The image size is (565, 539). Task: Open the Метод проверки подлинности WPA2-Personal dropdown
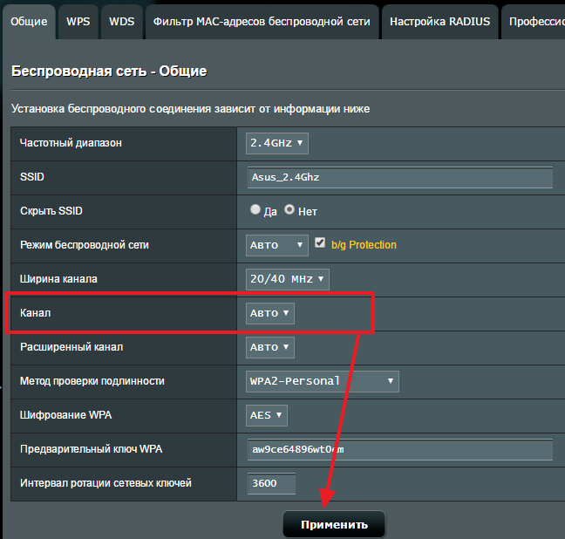click(x=323, y=381)
